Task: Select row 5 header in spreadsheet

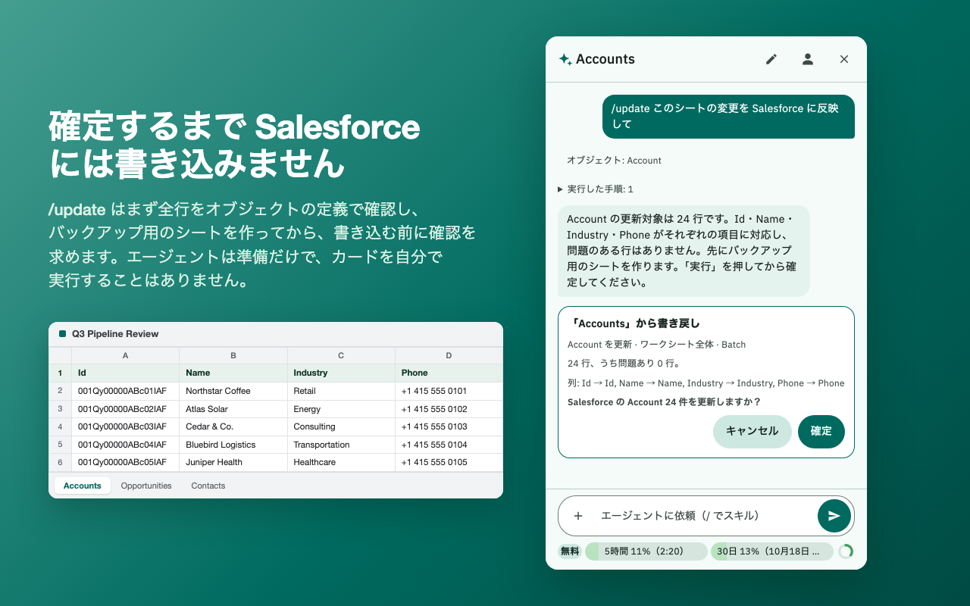Action: point(60,445)
